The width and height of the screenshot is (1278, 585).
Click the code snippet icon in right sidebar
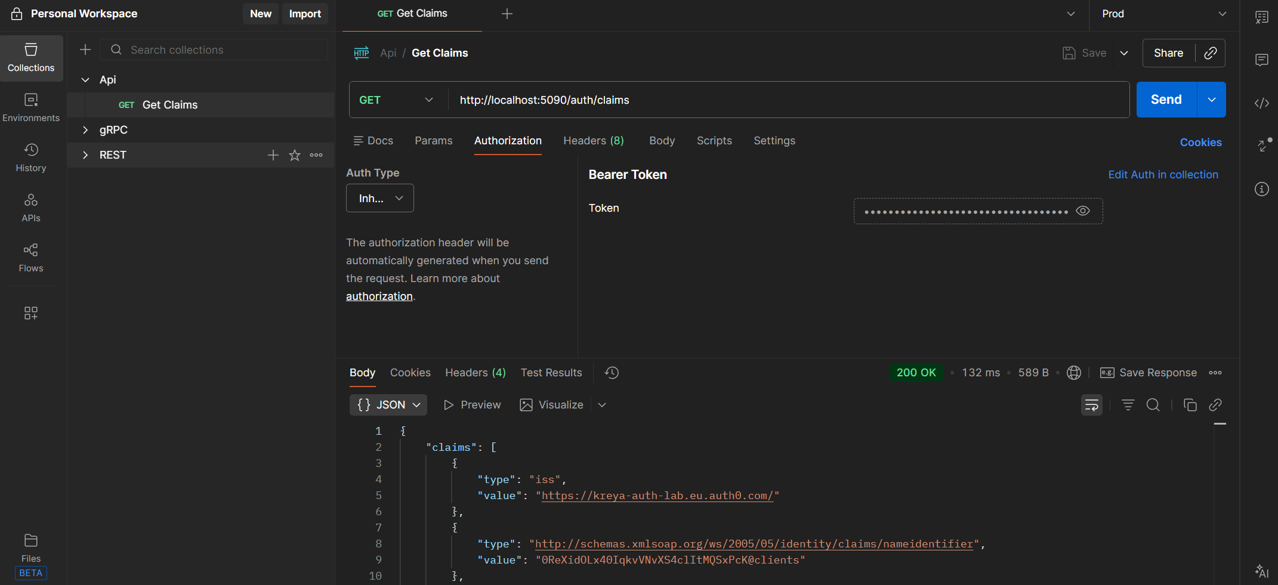point(1261,103)
